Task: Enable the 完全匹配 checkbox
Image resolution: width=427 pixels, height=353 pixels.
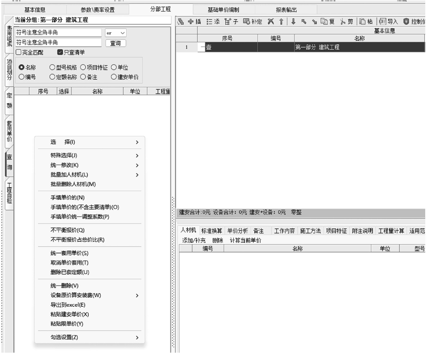Action: click(x=19, y=52)
